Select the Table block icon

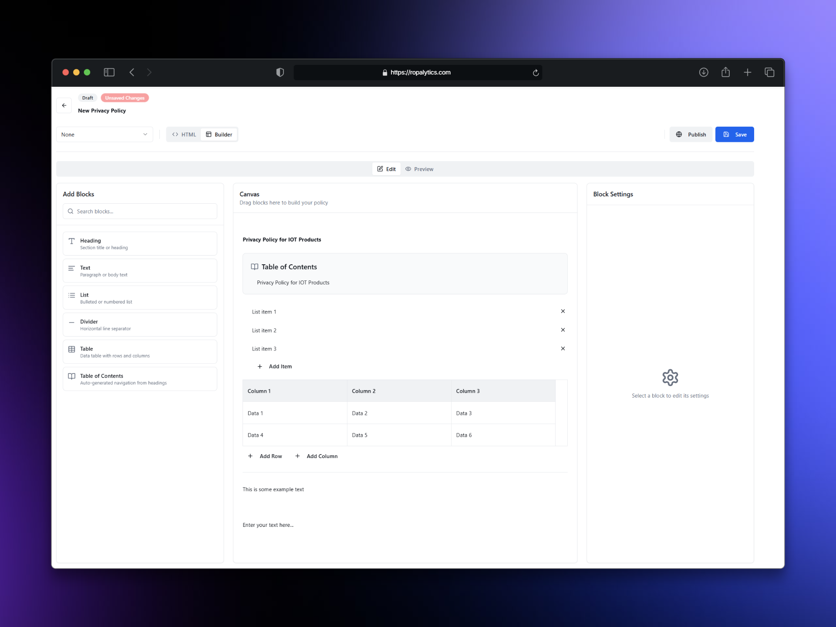coord(71,349)
